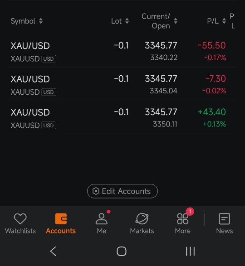Sort positions by Symbol column

coord(26,21)
